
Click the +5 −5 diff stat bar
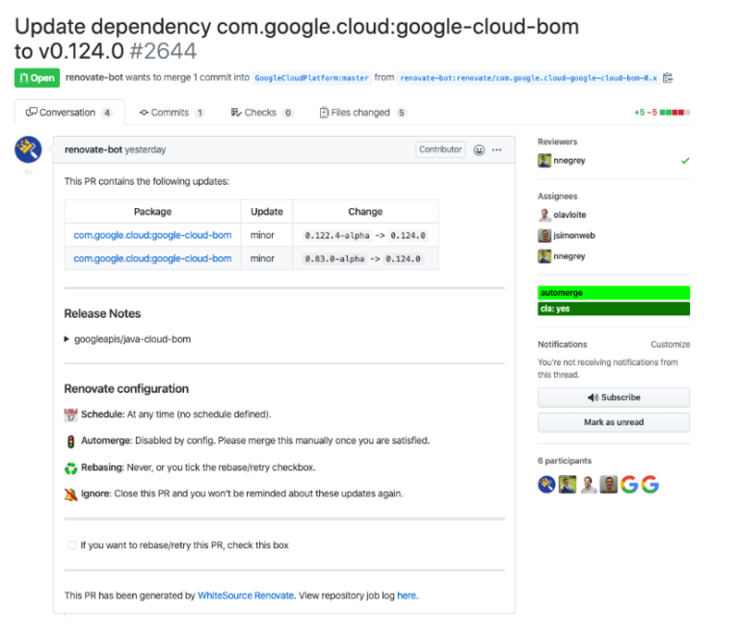point(662,113)
